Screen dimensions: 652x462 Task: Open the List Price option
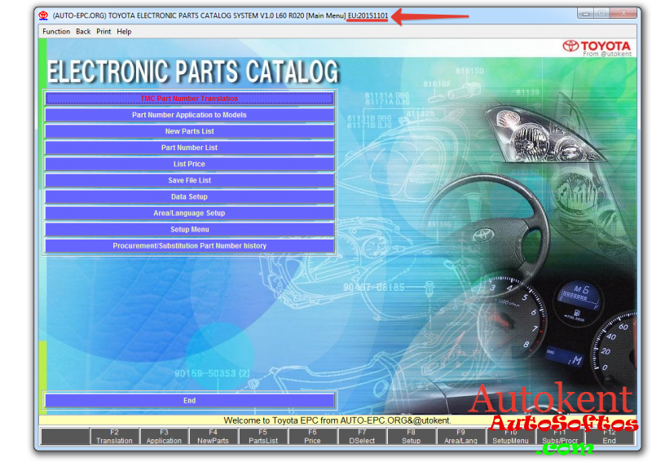point(189,164)
